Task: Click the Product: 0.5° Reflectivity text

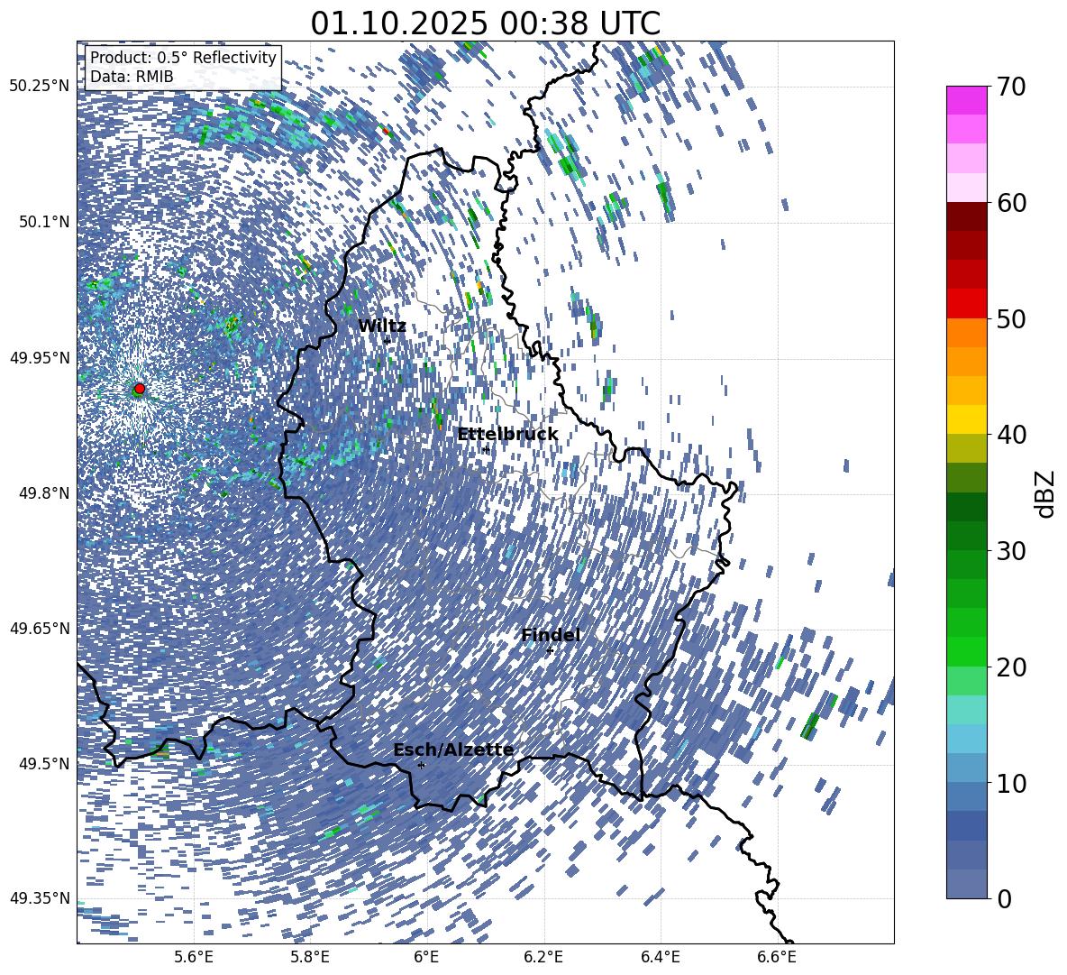Action: point(183,58)
